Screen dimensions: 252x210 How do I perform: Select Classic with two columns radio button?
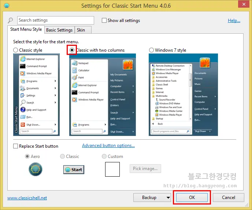(x=72, y=50)
